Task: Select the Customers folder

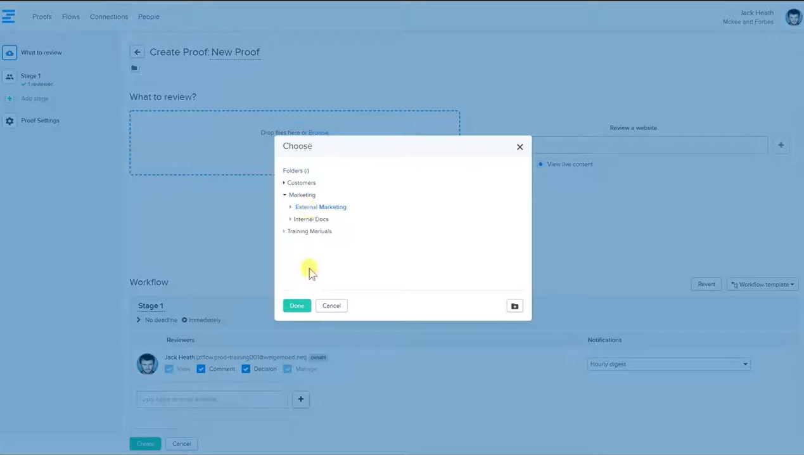Action: 301,183
